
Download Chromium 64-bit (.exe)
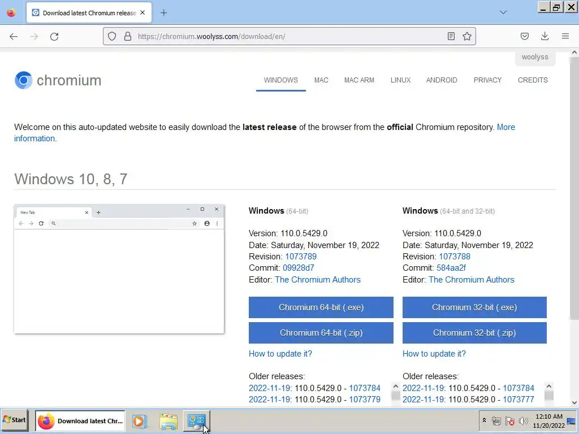[321, 307]
